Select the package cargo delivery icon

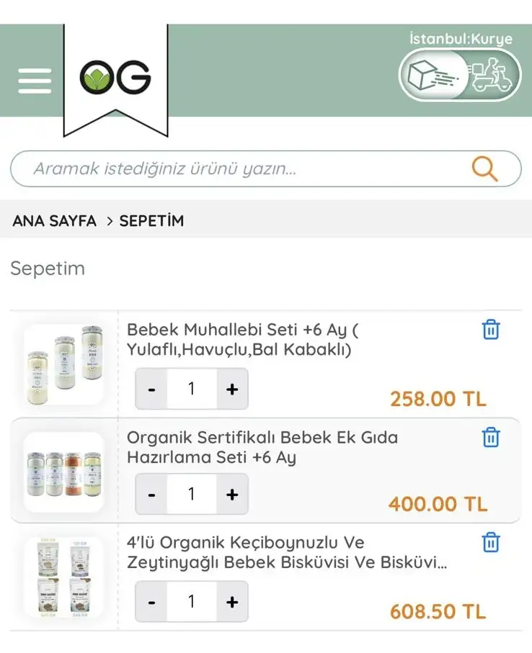pos(425,76)
